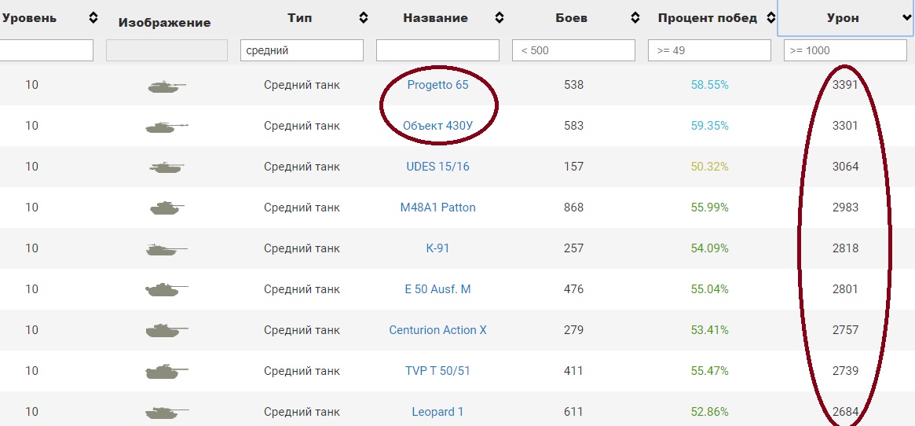Open the Centurion Action X link
Screen dimensions: 915x426
pyautogui.click(x=437, y=330)
